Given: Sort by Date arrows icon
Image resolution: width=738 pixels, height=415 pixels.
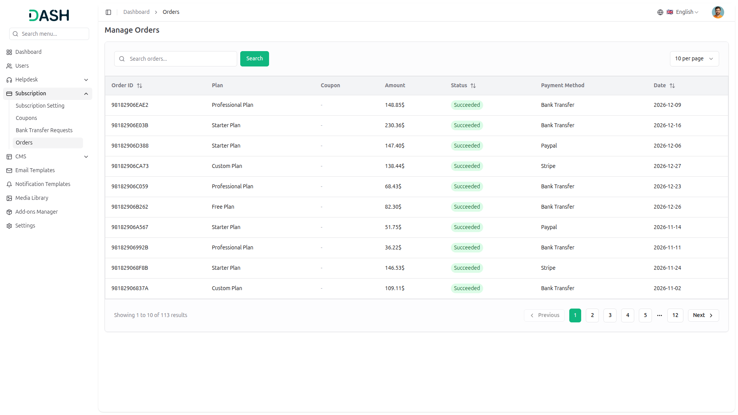Looking at the screenshot, I should click(x=672, y=86).
